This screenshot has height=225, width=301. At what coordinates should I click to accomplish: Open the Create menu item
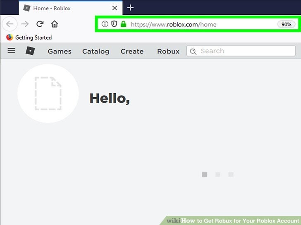coord(132,51)
